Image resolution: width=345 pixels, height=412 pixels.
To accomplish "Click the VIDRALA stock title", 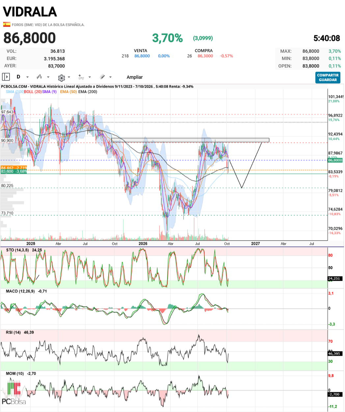I will pos(30,12).
